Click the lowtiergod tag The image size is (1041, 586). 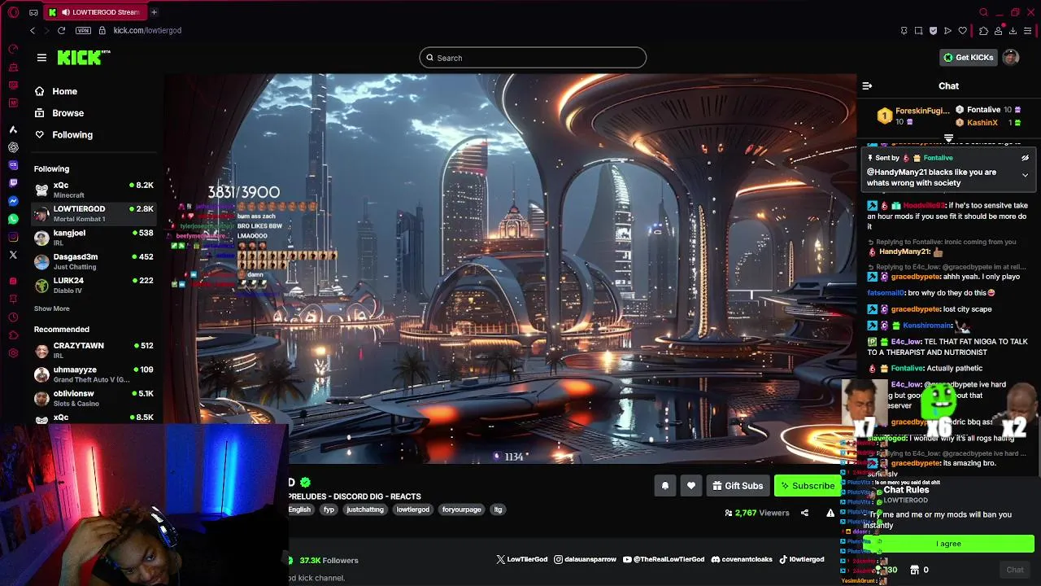(x=412, y=509)
